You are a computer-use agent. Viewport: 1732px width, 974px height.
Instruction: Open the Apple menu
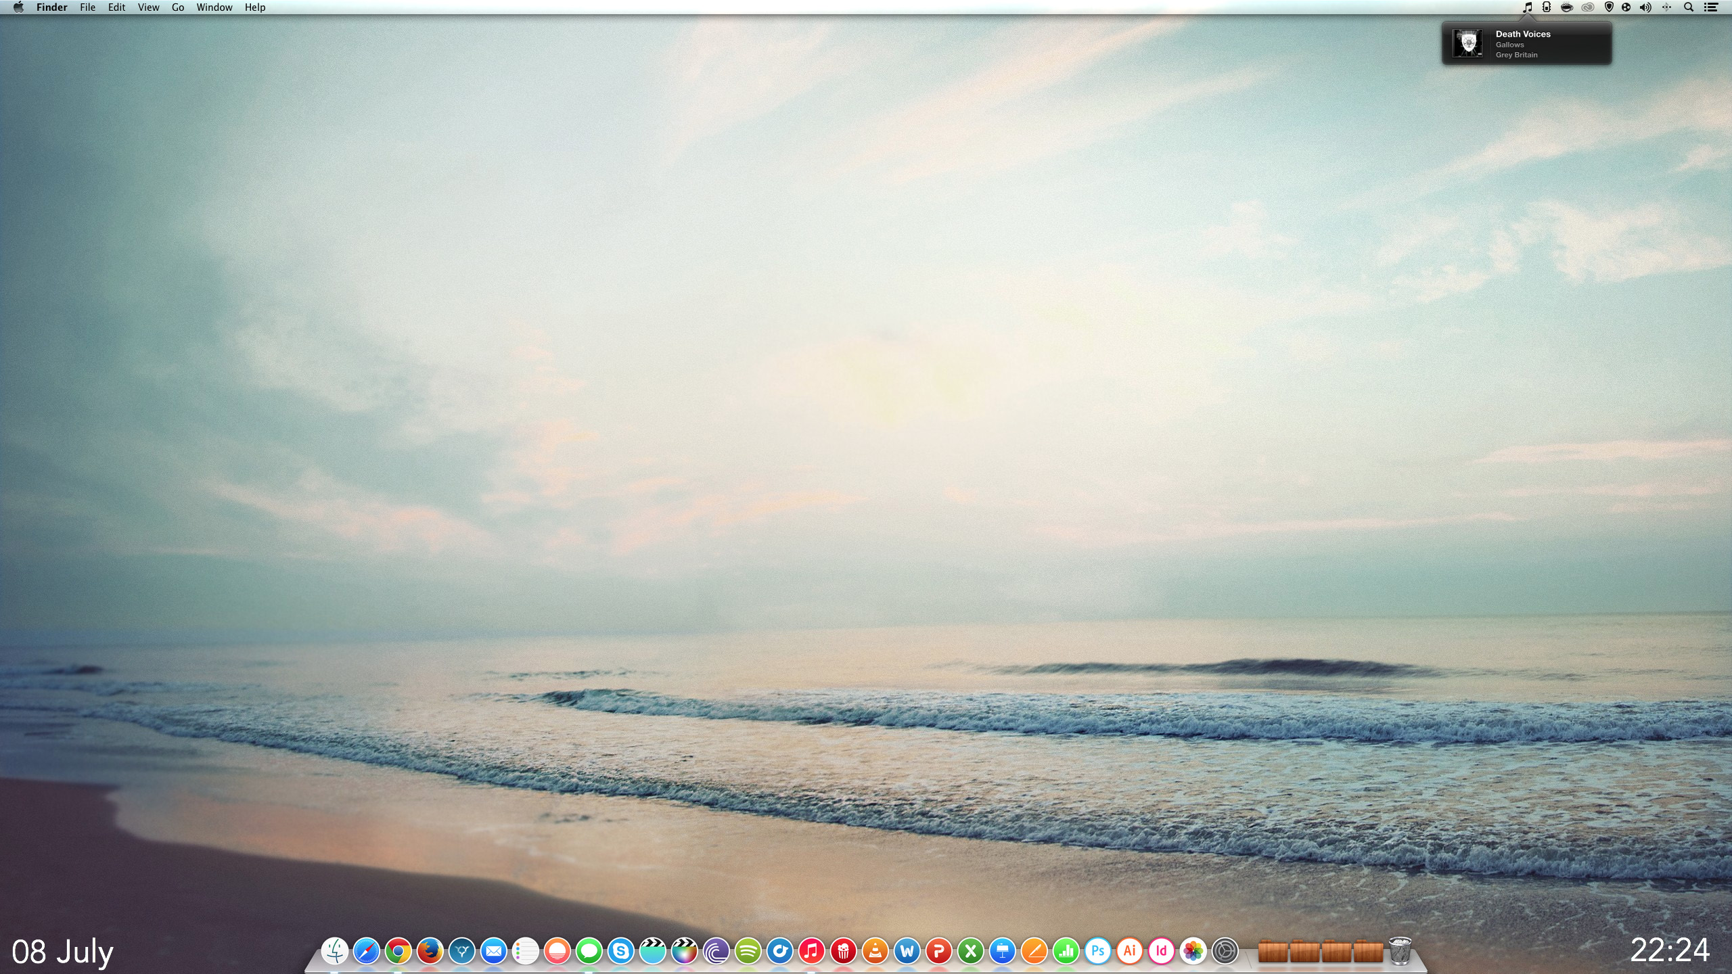click(x=18, y=7)
